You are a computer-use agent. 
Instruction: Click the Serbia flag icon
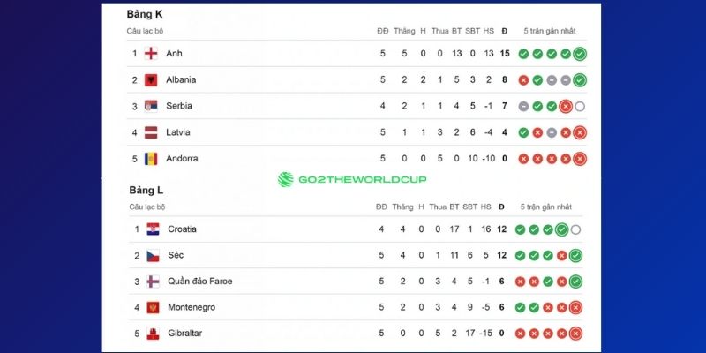pos(151,106)
